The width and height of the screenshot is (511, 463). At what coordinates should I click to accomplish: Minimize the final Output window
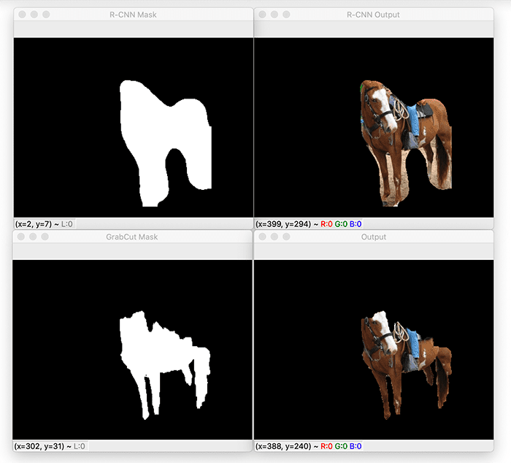pos(274,237)
